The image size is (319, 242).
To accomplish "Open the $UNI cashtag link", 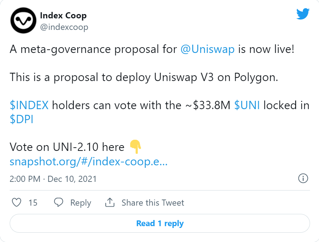I will [247, 105].
